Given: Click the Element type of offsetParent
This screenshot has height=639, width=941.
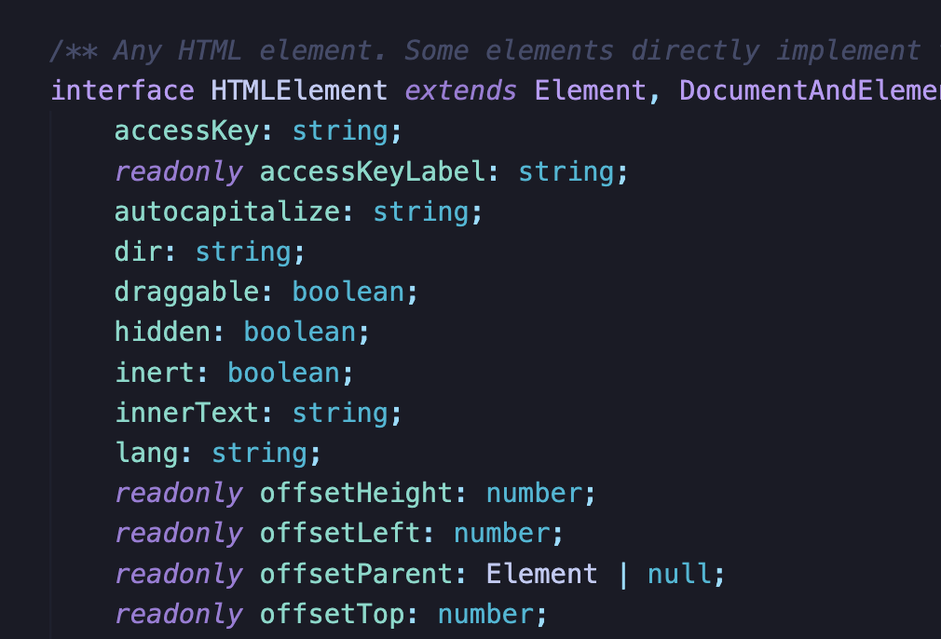Looking at the screenshot, I should click(x=541, y=573).
